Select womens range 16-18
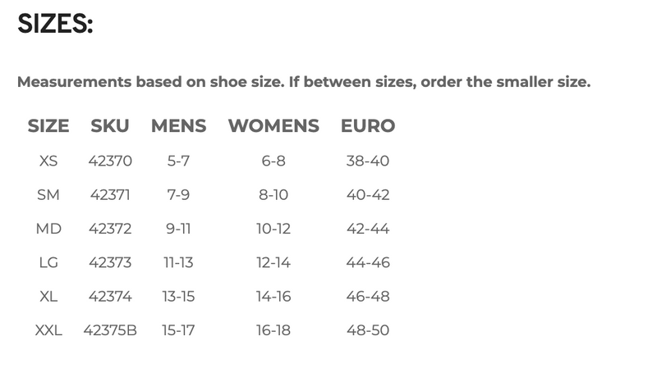The width and height of the screenshot is (657, 368). (x=273, y=331)
